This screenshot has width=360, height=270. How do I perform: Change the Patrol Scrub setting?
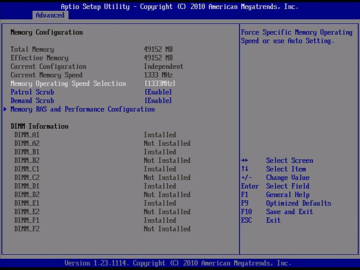(x=158, y=92)
